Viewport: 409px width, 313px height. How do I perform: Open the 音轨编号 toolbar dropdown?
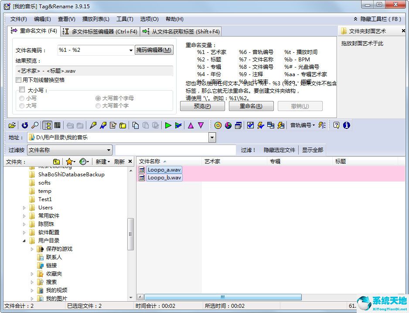[303, 125]
